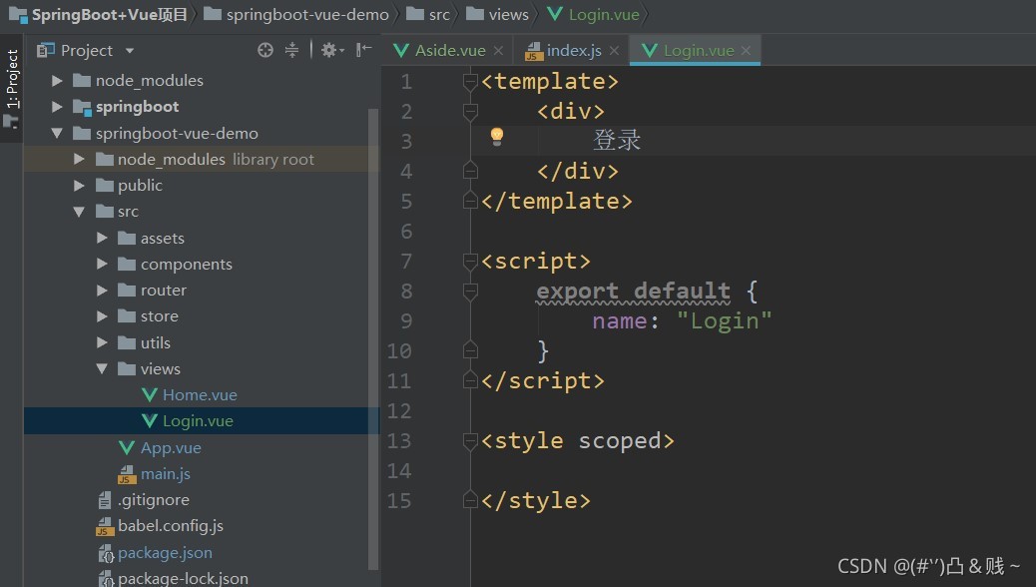Click line number 12 in the gutter

tap(399, 411)
